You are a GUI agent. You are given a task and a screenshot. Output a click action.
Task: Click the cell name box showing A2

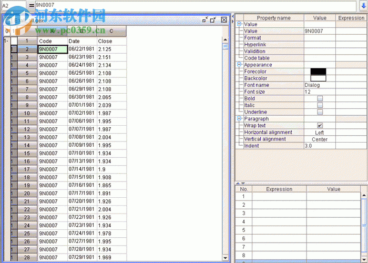pyautogui.click(x=13, y=5)
